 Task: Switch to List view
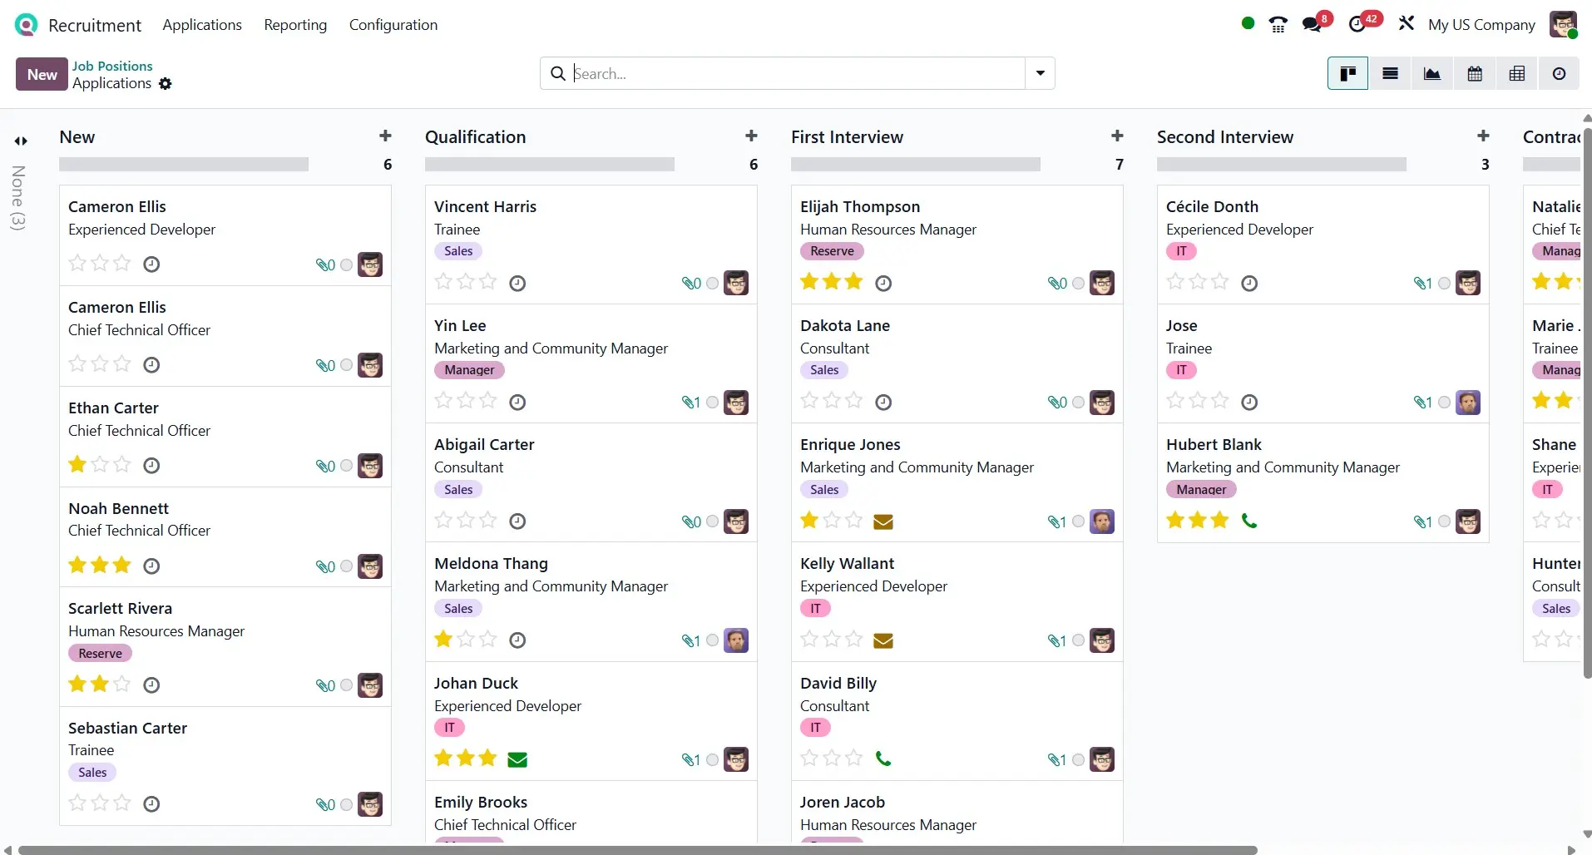[x=1390, y=74]
